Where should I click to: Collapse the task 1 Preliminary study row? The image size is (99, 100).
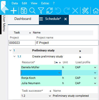pos(11,50)
